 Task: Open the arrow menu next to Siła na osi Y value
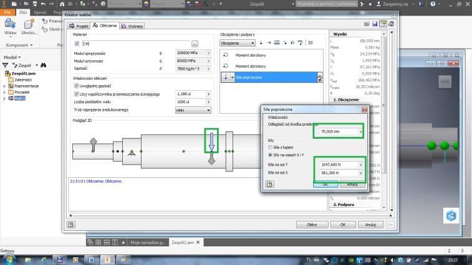[x=361, y=165]
